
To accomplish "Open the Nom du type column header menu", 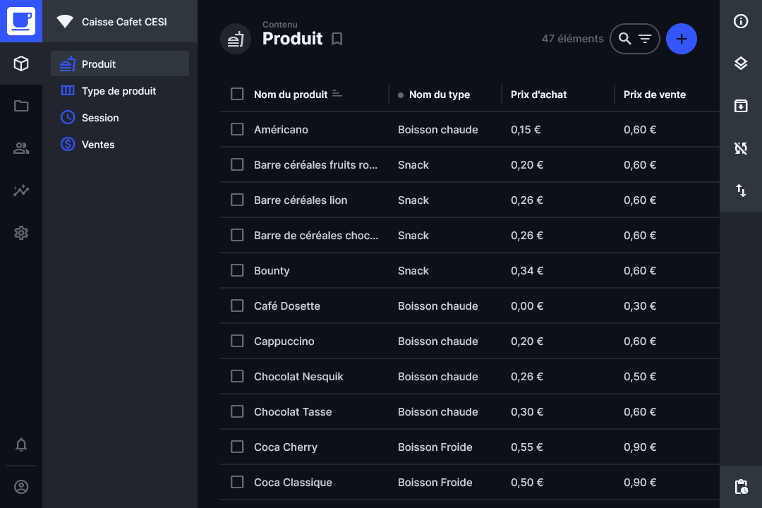I will [x=439, y=95].
